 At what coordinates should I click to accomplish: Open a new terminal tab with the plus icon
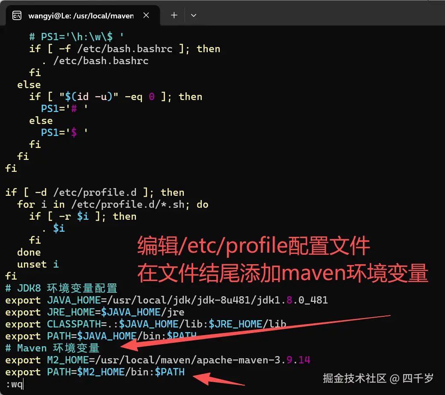pyautogui.click(x=174, y=15)
